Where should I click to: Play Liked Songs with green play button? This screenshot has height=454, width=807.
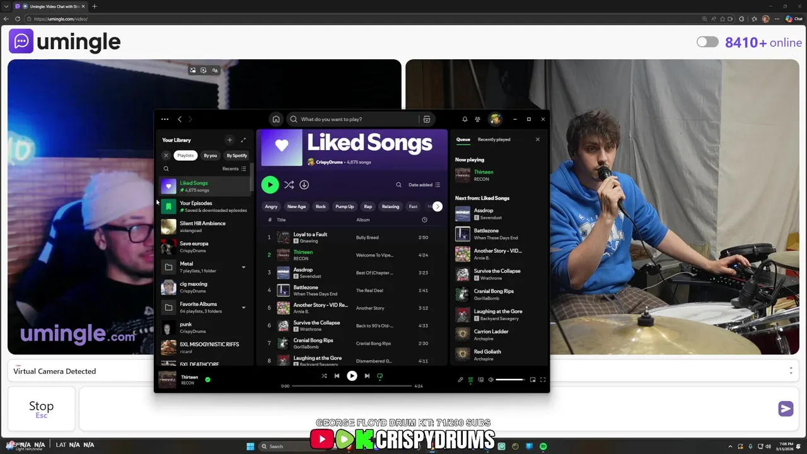pyautogui.click(x=270, y=185)
